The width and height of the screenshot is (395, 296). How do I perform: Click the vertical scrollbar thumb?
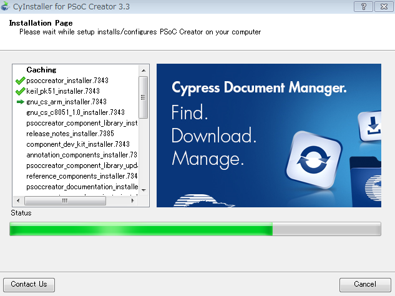coord(144,97)
